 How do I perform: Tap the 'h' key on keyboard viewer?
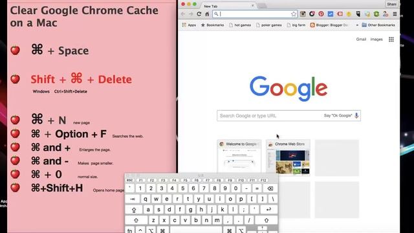(x=201, y=210)
